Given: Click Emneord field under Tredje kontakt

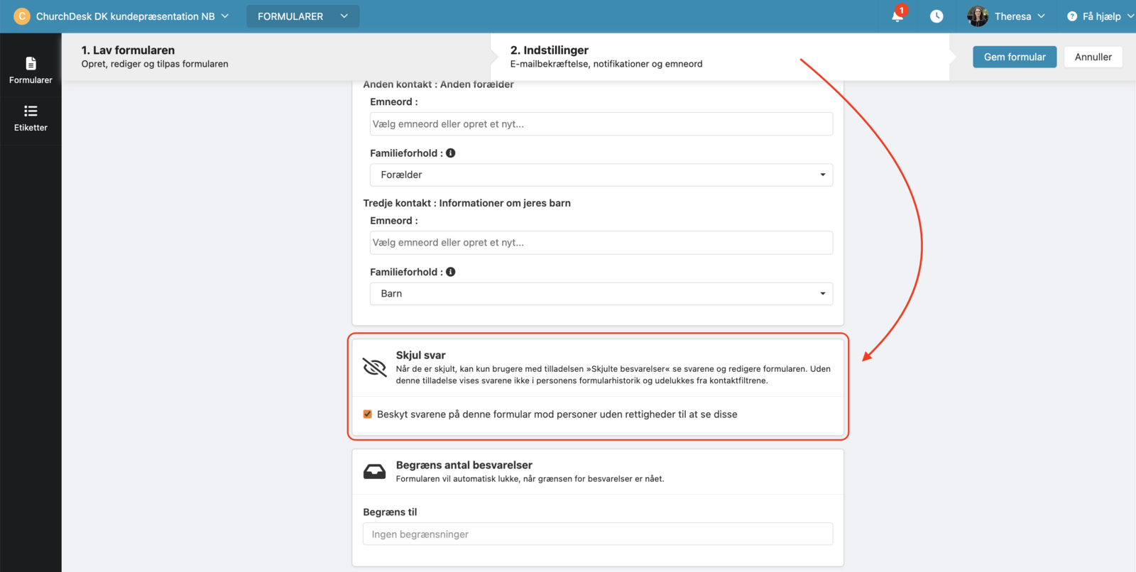Looking at the screenshot, I should 601,243.
